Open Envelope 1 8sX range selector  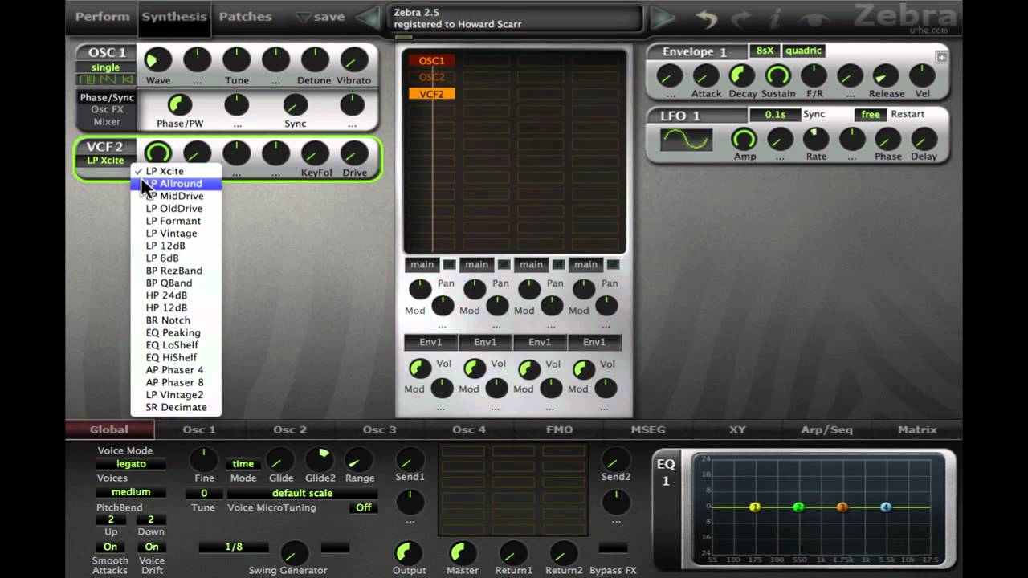point(764,51)
